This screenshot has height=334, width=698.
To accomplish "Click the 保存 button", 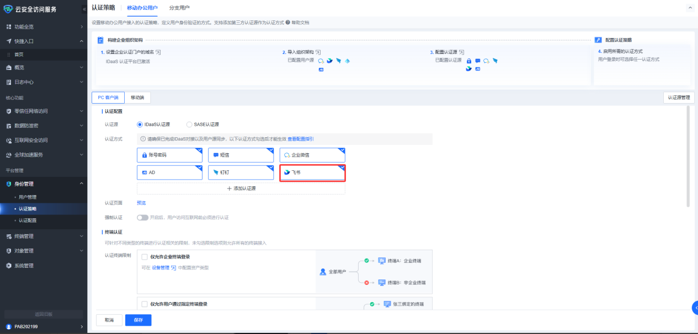I will [x=138, y=320].
